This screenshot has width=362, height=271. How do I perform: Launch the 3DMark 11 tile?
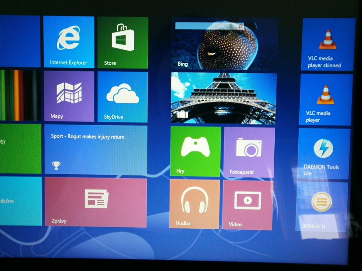pos(321,206)
